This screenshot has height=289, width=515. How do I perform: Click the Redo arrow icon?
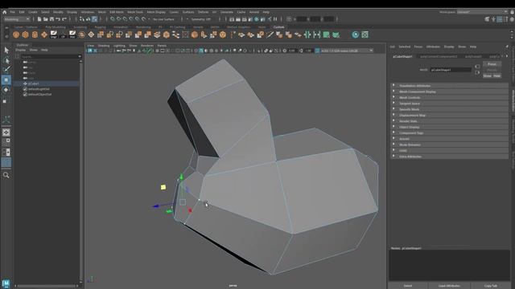tap(64, 19)
